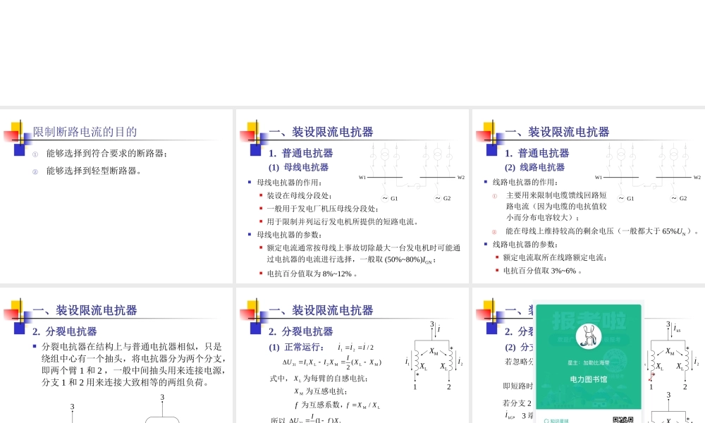Select generator symbol G2 in the reactor diagram
The image size is (705, 423).
tap(673, 198)
